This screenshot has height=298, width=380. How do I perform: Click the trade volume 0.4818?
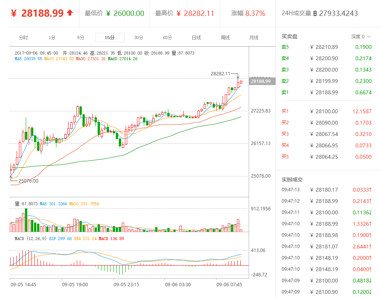362,281
